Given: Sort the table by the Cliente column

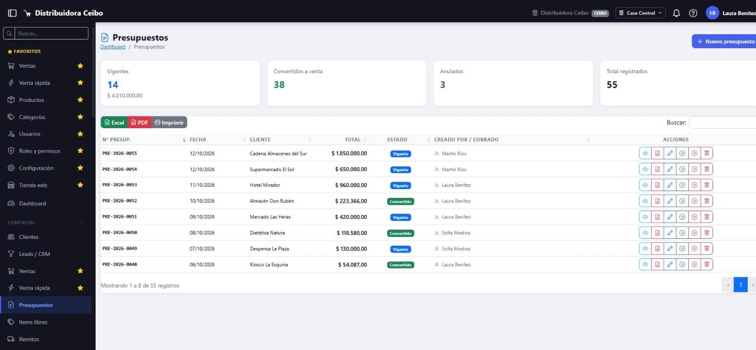Looking at the screenshot, I should click(x=280, y=139).
